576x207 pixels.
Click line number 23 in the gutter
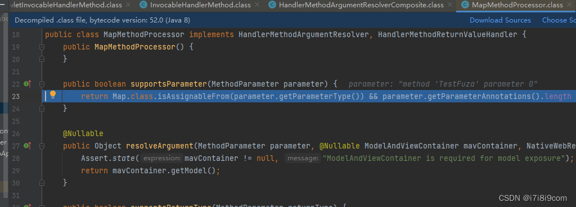tap(16, 97)
